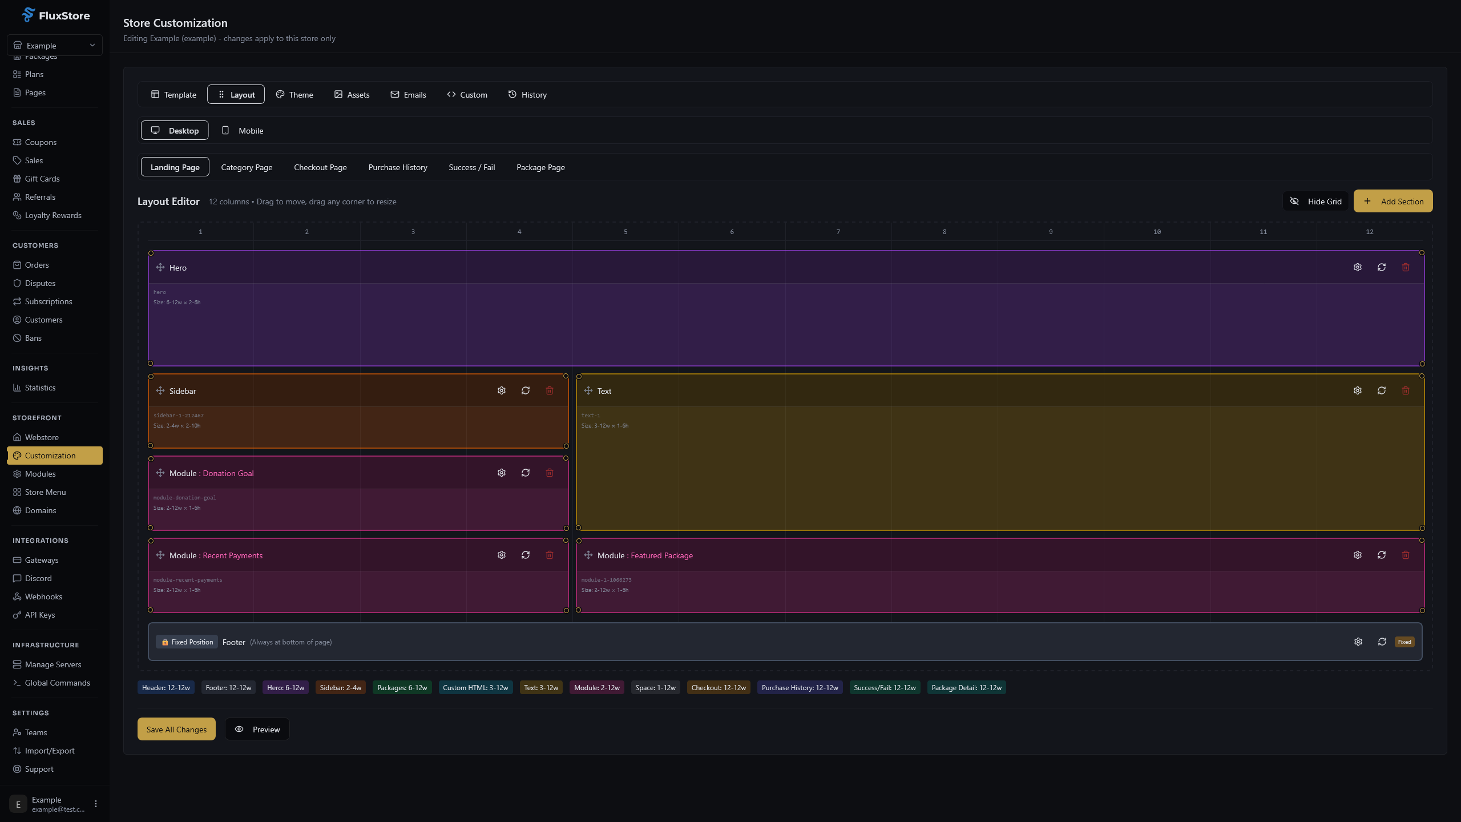Viewport: 1461px width, 822px height.
Task: Open the Template tab
Action: pyautogui.click(x=173, y=94)
